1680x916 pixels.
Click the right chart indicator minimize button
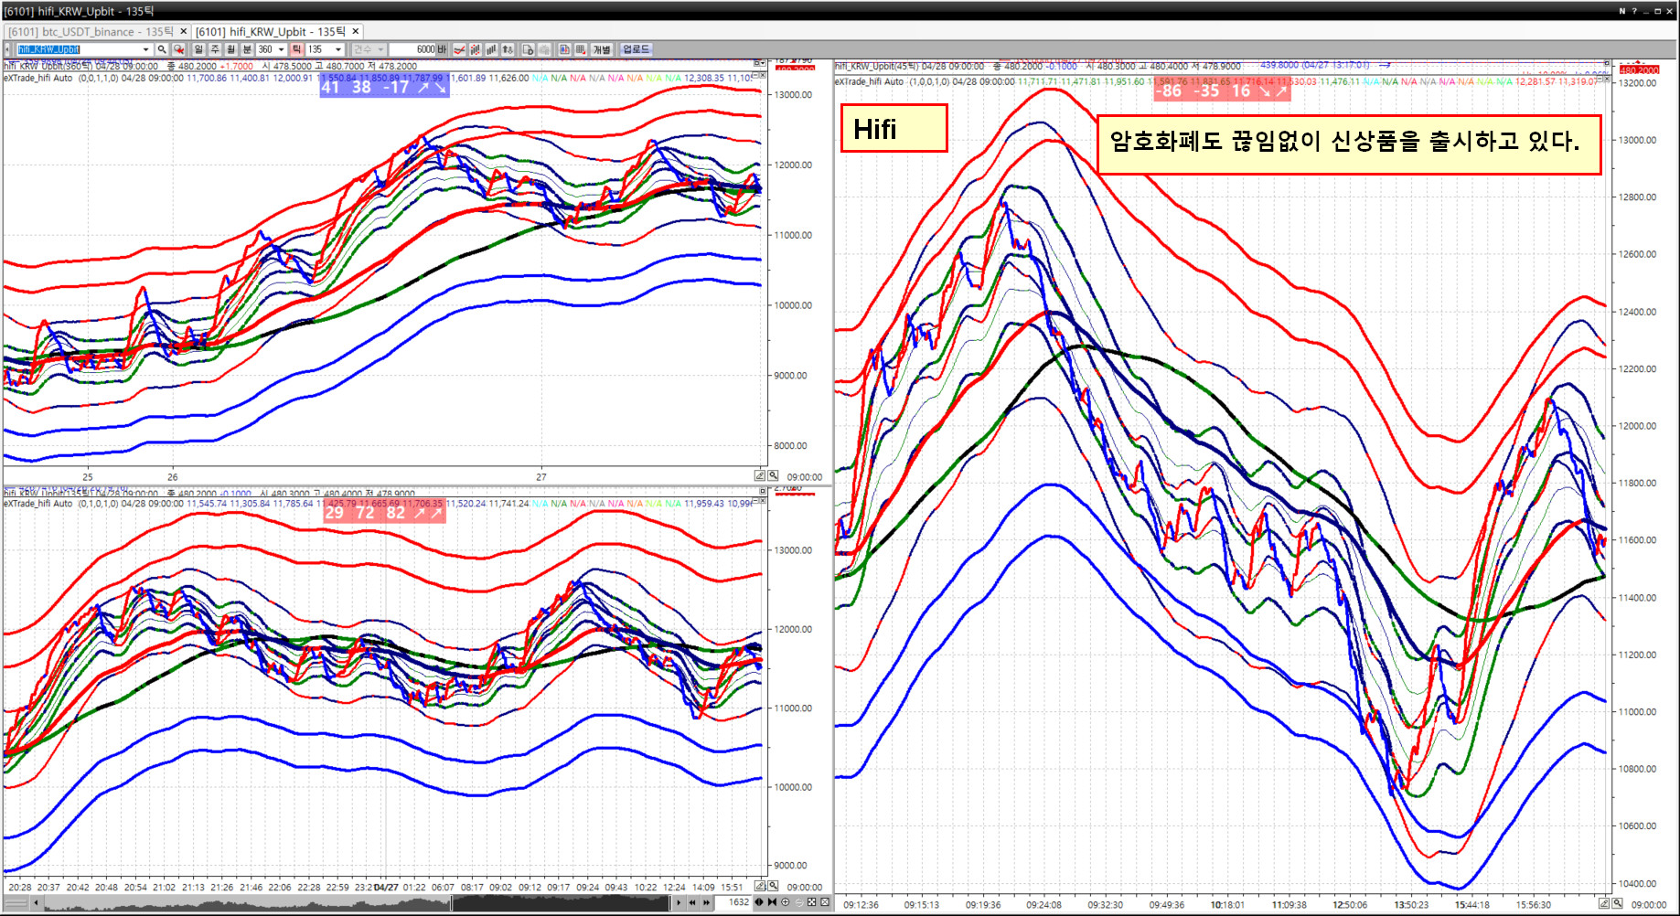click(1600, 80)
